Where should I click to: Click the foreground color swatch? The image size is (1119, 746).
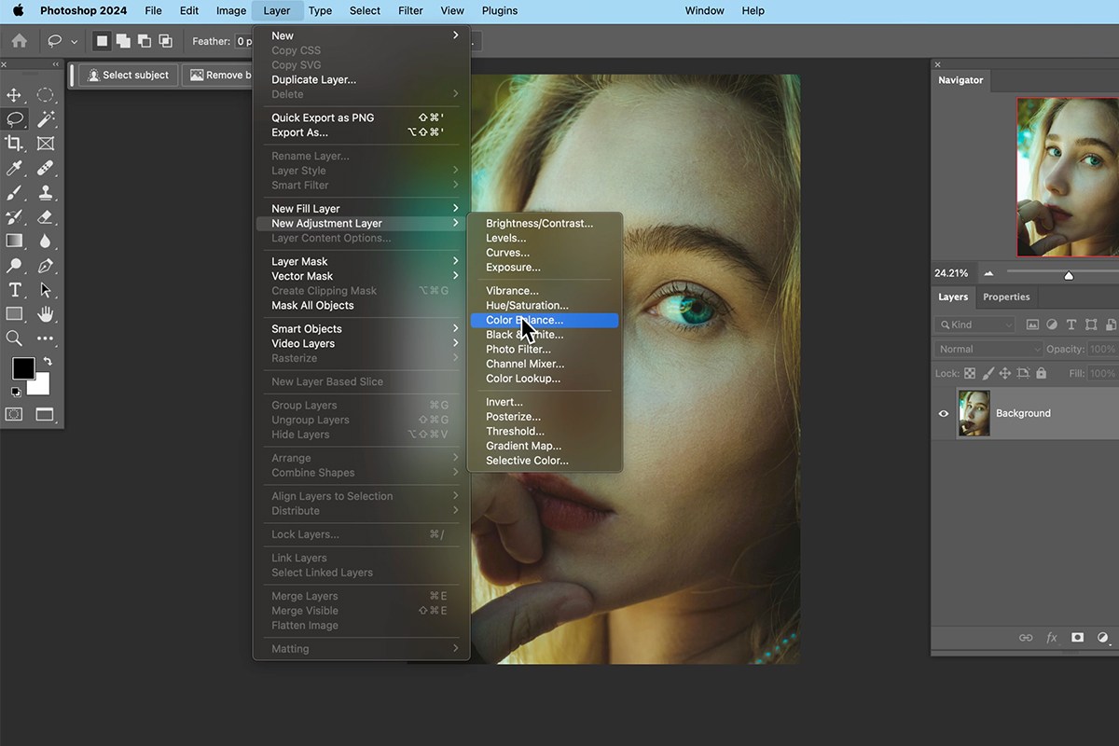tap(22, 367)
